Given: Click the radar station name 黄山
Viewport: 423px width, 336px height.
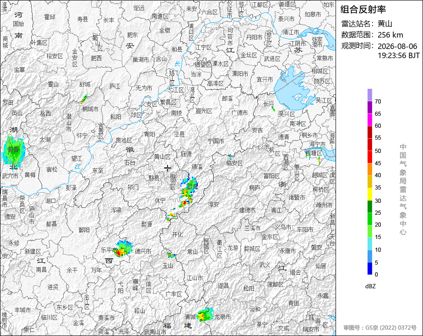Looking at the screenshot, I should click(385, 24).
